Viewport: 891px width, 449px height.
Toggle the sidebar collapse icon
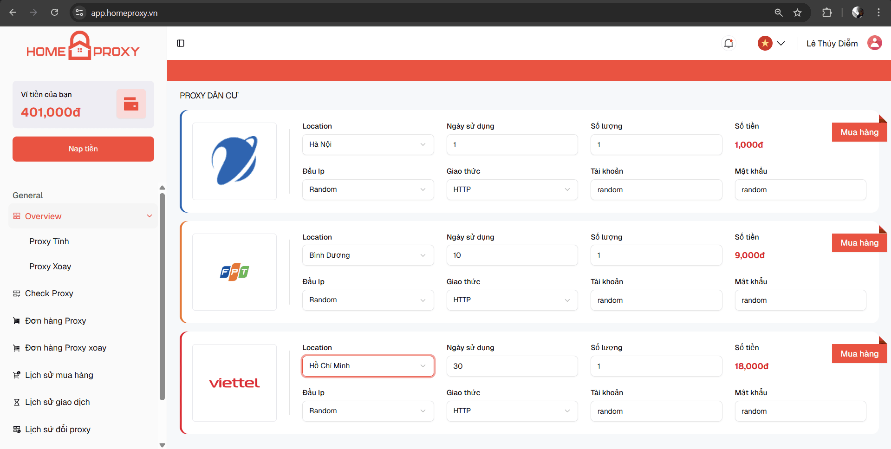coord(181,43)
